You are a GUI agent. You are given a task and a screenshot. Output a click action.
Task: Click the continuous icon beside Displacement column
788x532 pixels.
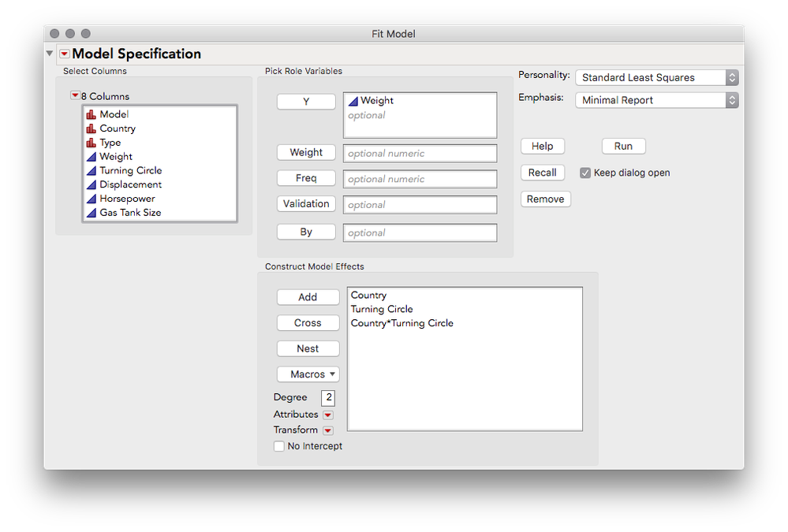[x=91, y=185]
